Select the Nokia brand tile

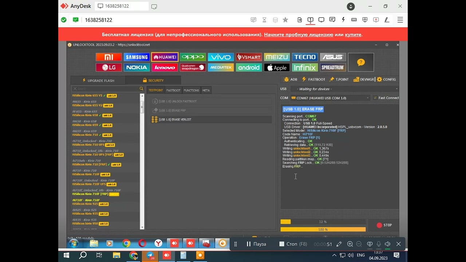pos(137,67)
